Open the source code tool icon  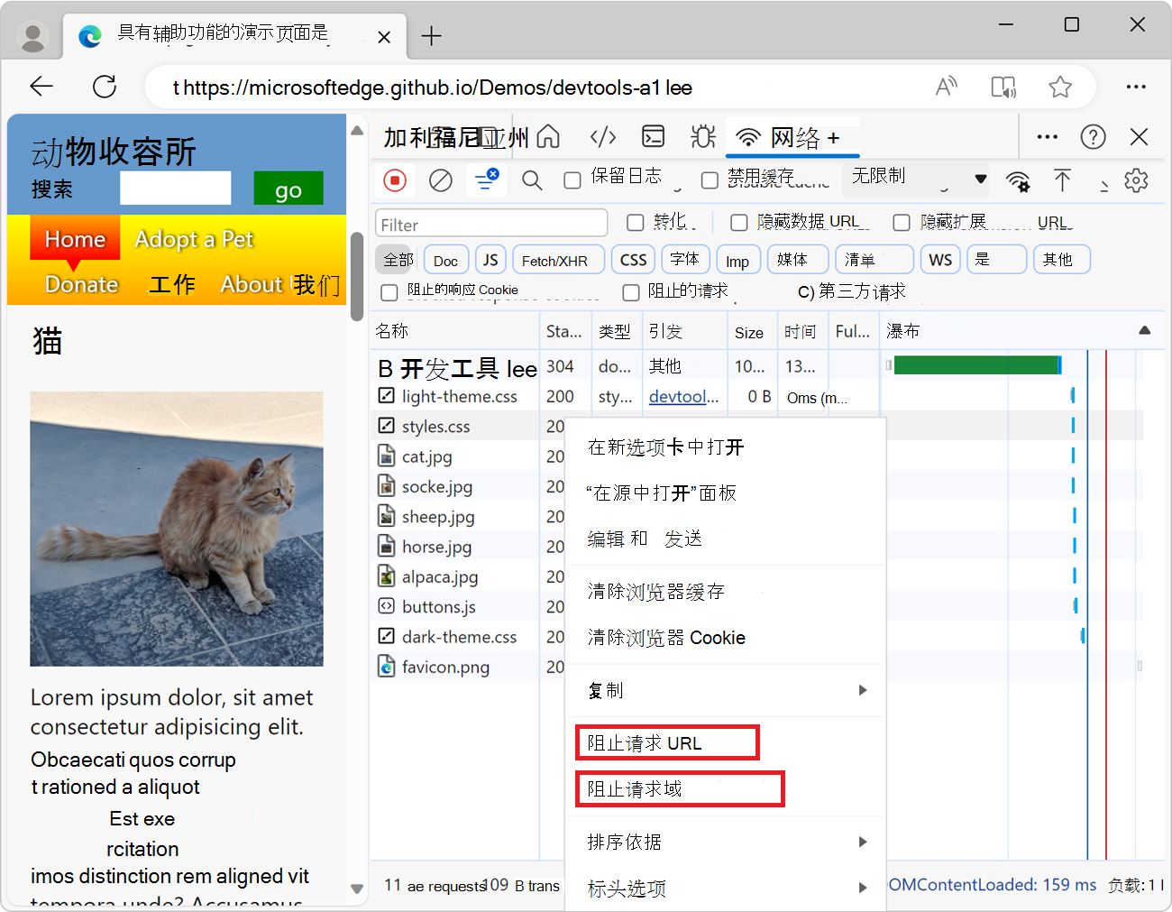click(x=603, y=136)
